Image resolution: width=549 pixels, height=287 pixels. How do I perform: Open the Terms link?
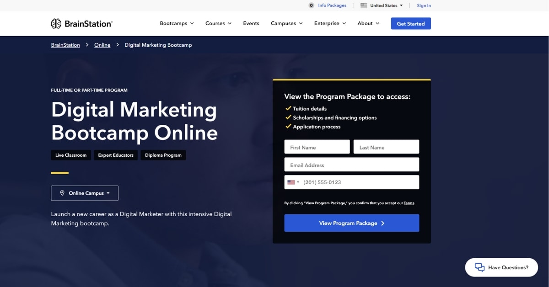[409, 203]
